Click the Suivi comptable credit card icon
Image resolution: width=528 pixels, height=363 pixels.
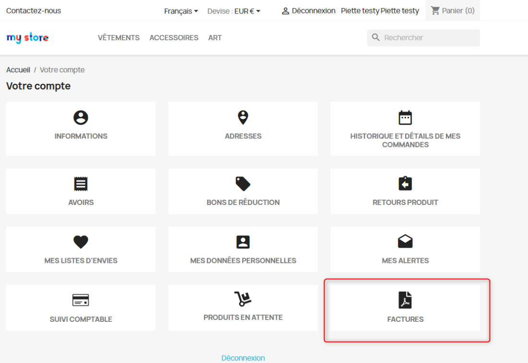coord(81,300)
